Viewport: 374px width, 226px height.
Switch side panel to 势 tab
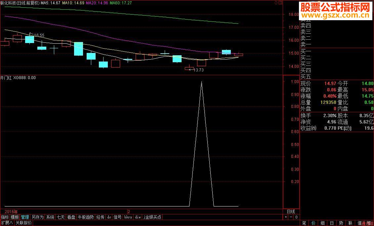(x=341, y=223)
